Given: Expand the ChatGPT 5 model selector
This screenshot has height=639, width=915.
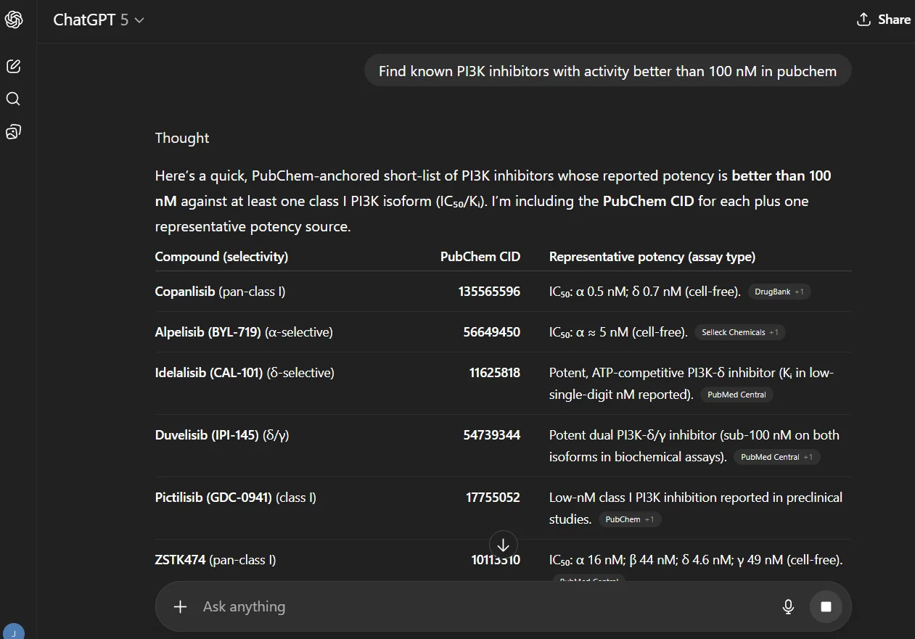Looking at the screenshot, I should coord(99,20).
